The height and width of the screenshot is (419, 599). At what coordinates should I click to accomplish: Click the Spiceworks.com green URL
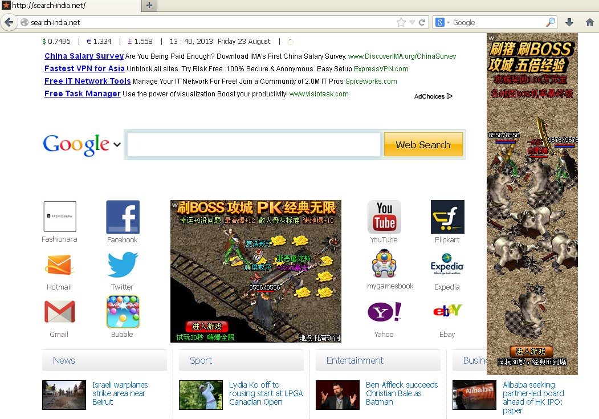click(371, 82)
